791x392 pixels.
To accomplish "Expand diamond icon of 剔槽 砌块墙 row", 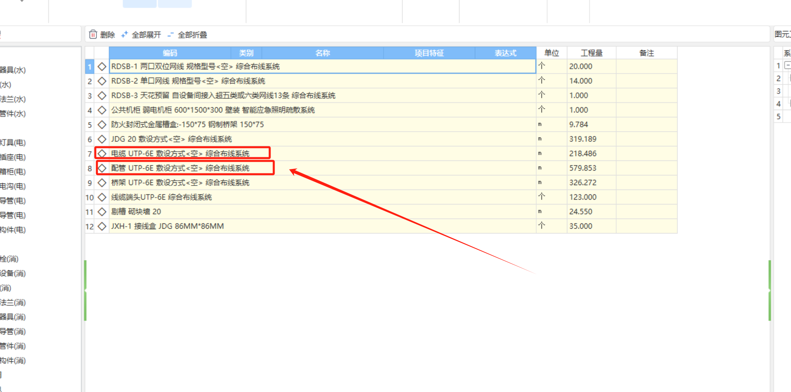I will coord(102,212).
